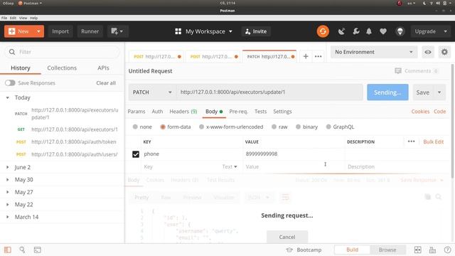The image size is (455, 256).
Task: Click the new window icon button
Action: coord(117,31)
